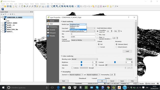The height and width of the screenshot is (90, 160).
Task: Open Zoomed in Nearest neighbour dropdown
Action: (x=76, y=75)
